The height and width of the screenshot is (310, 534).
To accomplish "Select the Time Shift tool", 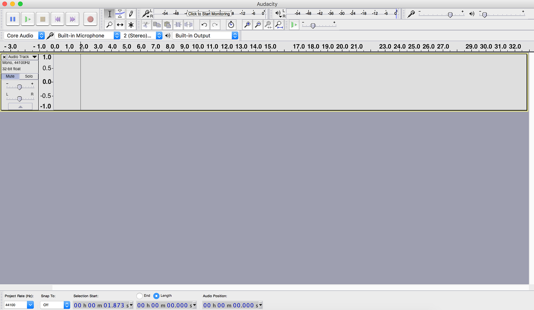I will (x=120, y=25).
